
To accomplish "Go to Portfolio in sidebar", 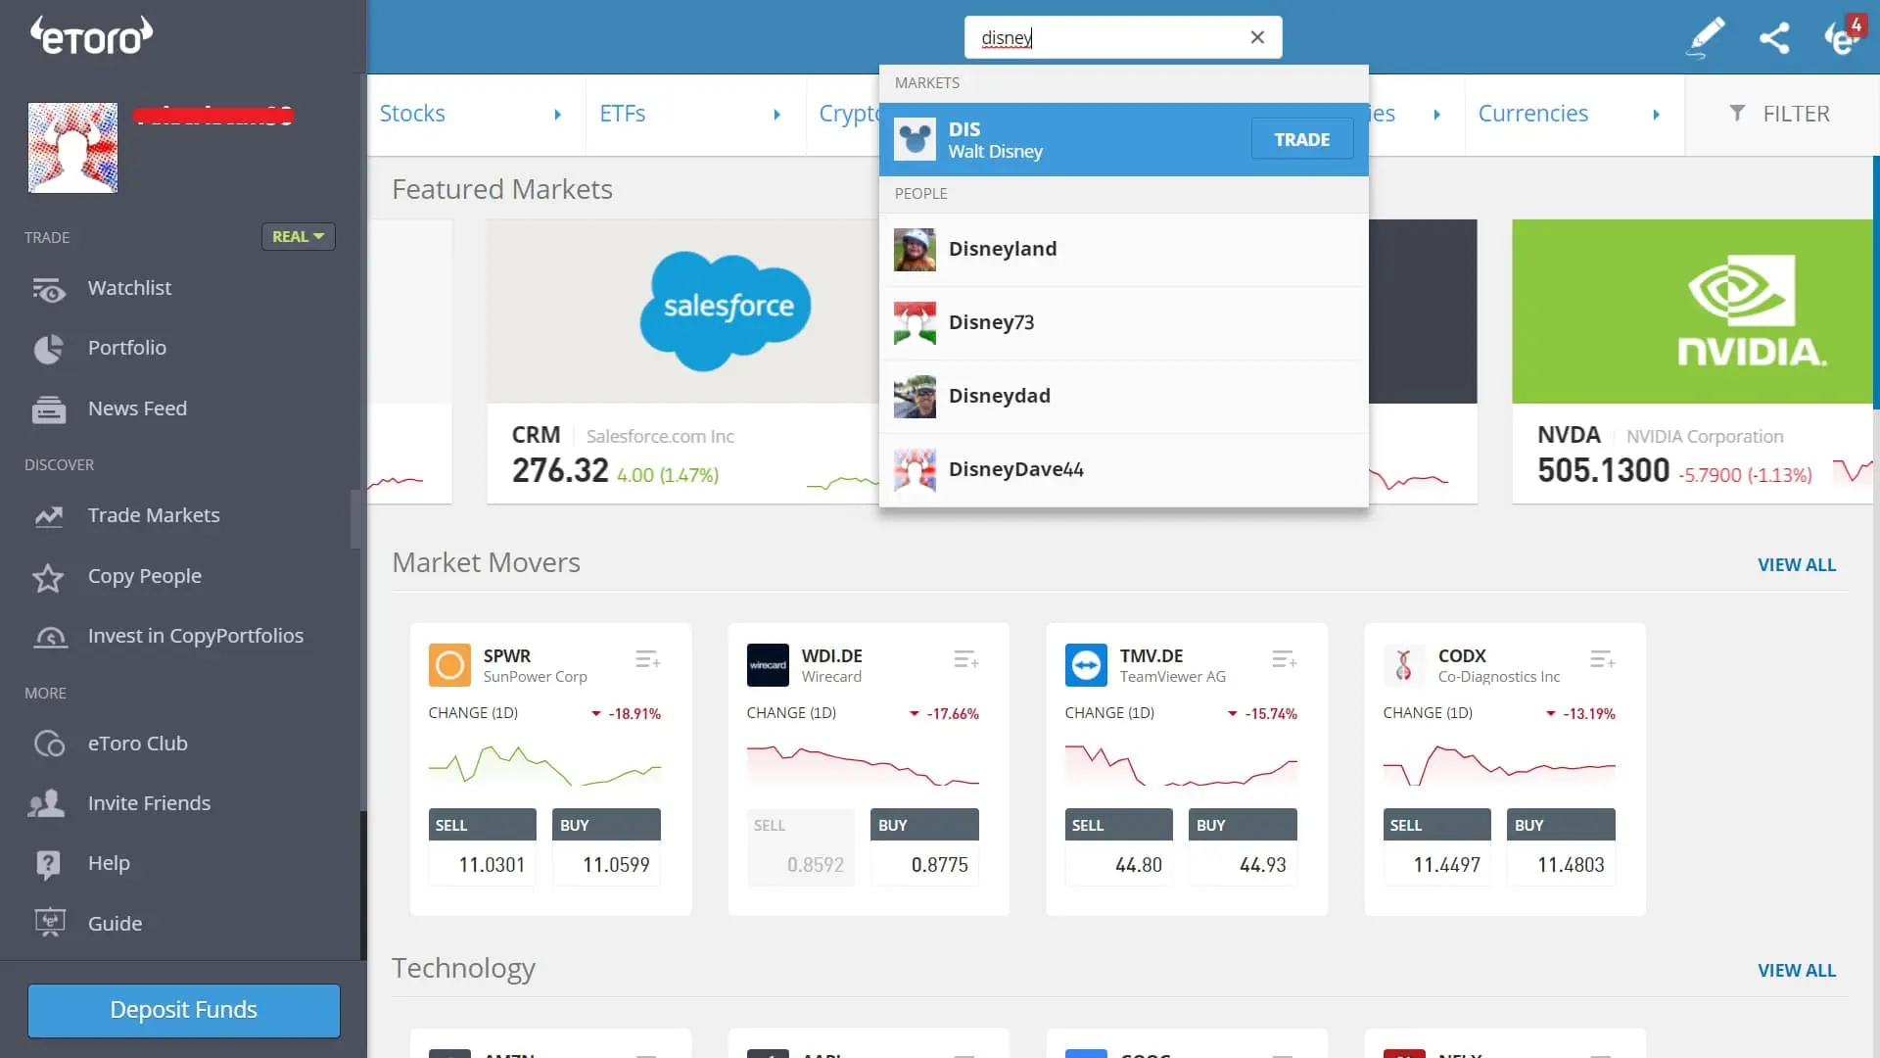I will click(x=127, y=348).
